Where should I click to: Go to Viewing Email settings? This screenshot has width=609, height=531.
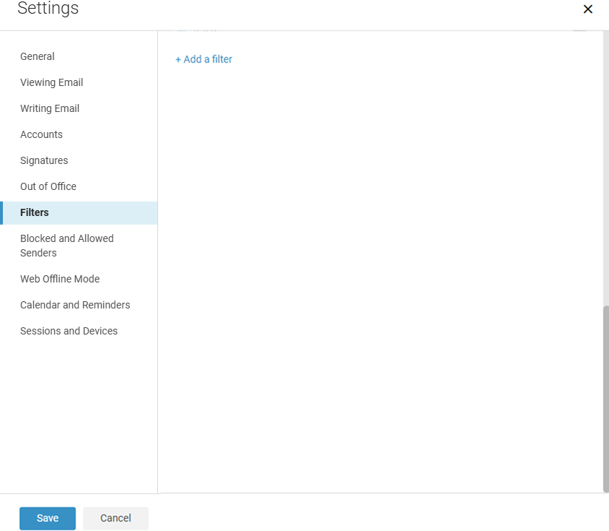[x=52, y=82]
